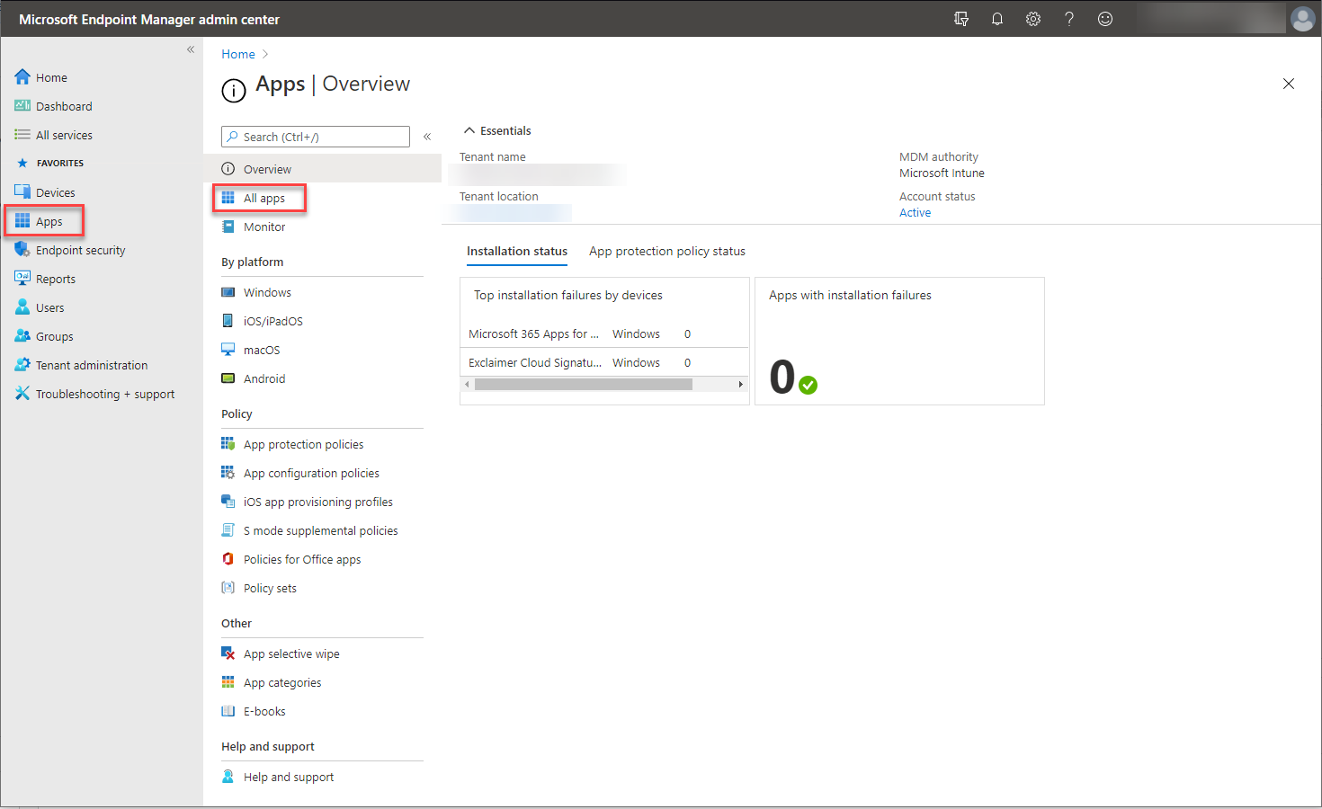Click the help question mark icon
Viewport: 1322px width, 809px height.
[x=1068, y=19]
